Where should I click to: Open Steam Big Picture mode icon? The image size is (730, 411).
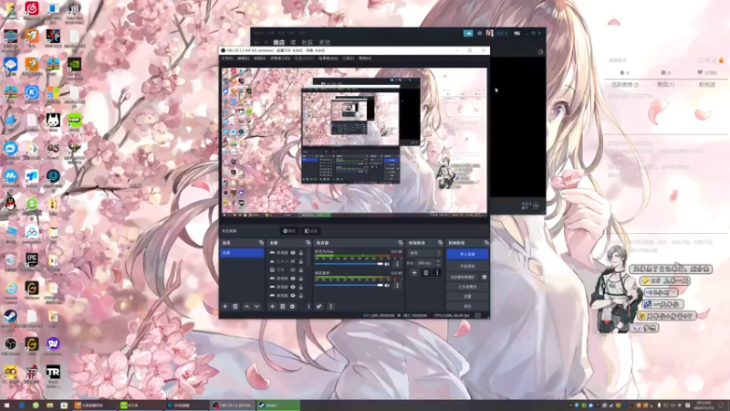pos(516,33)
